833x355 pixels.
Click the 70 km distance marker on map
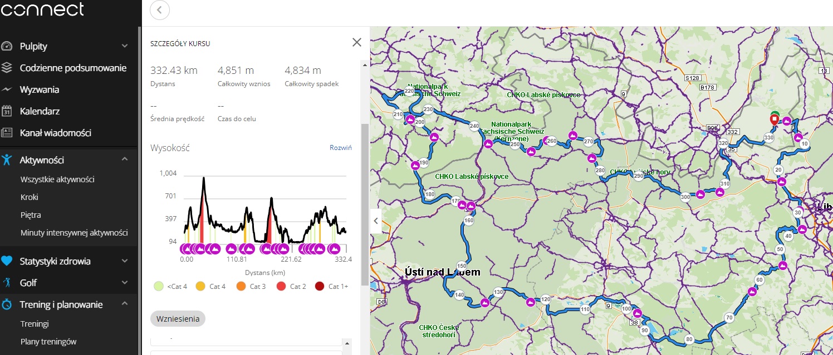[729, 318]
